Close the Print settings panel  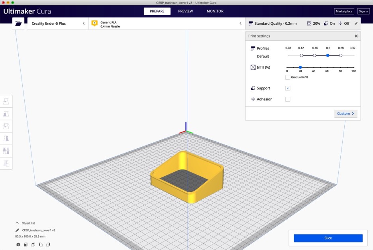356,36
